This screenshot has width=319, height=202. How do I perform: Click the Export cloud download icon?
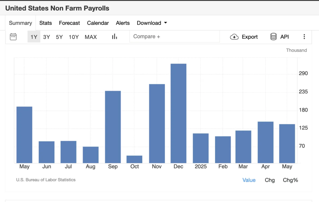[x=234, y=37]
